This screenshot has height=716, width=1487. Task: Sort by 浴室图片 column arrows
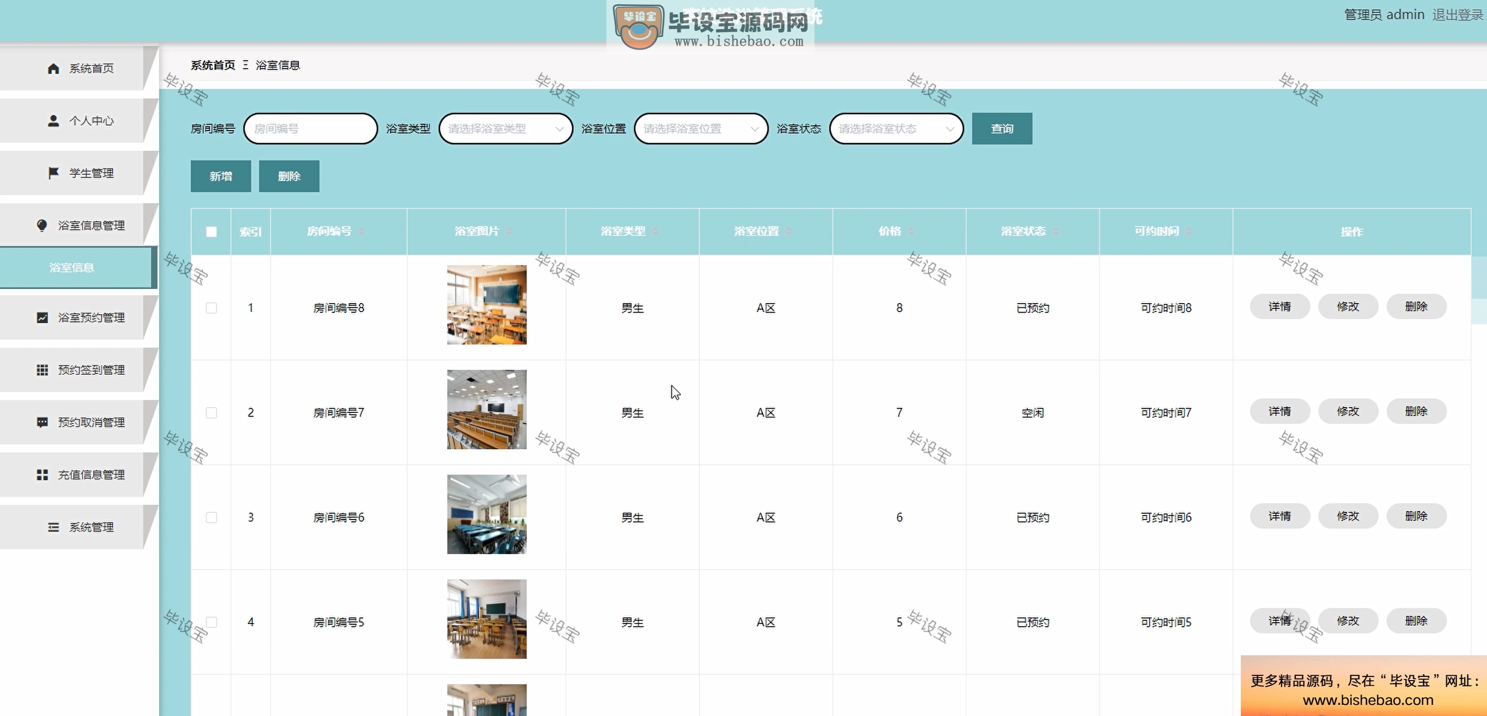point(509,231)
